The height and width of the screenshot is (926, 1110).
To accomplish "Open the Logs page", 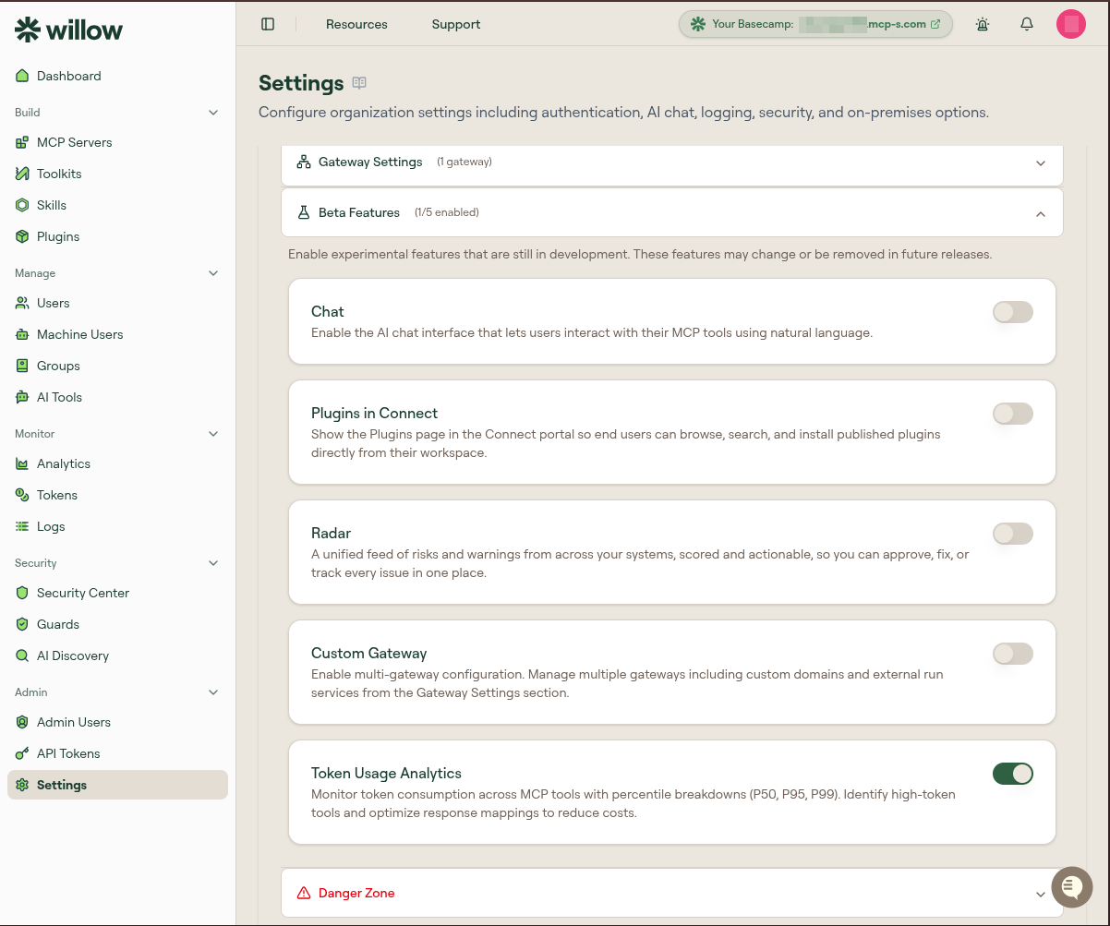I will coord(117,526).
